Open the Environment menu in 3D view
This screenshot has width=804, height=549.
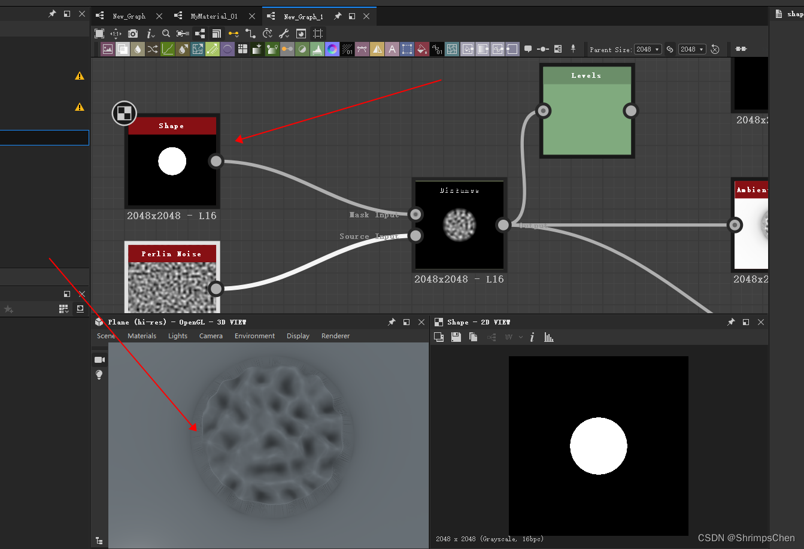coord(254,336)
